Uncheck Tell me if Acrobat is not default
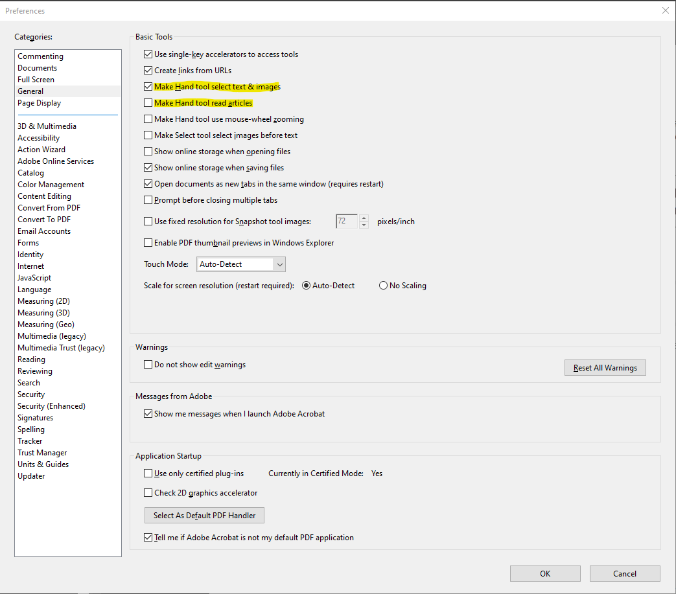This screenshot has width=676, height=594. (148, 538)
